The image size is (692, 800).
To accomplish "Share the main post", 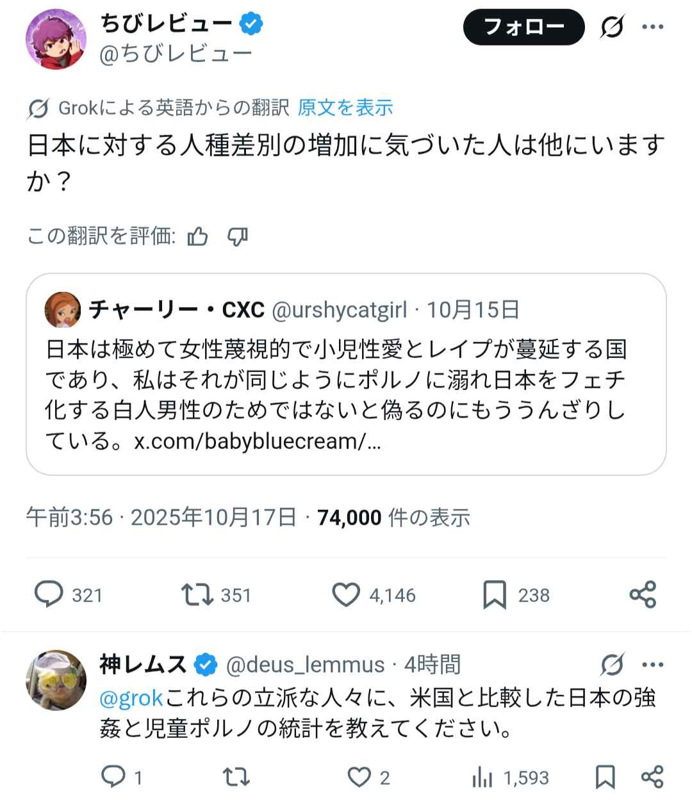I will click(x=643, y=595).
